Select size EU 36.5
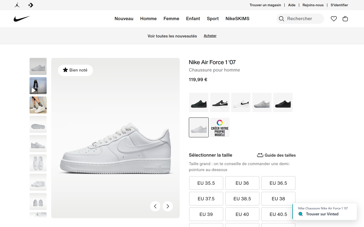The image size is (364, 227). [278, 183]
